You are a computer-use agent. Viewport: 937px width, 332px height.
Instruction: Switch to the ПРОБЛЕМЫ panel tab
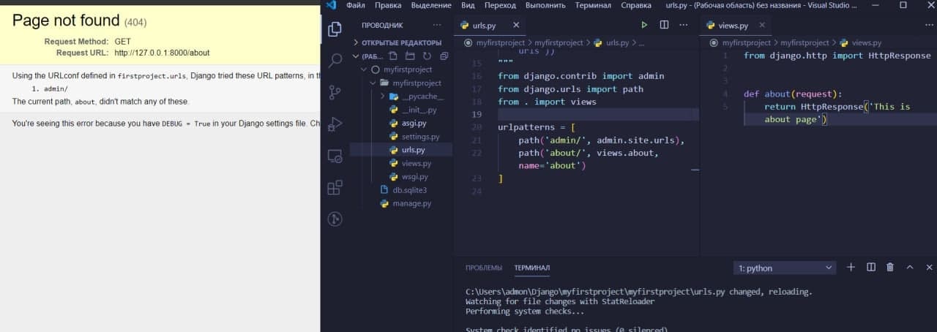pos(484,268)
